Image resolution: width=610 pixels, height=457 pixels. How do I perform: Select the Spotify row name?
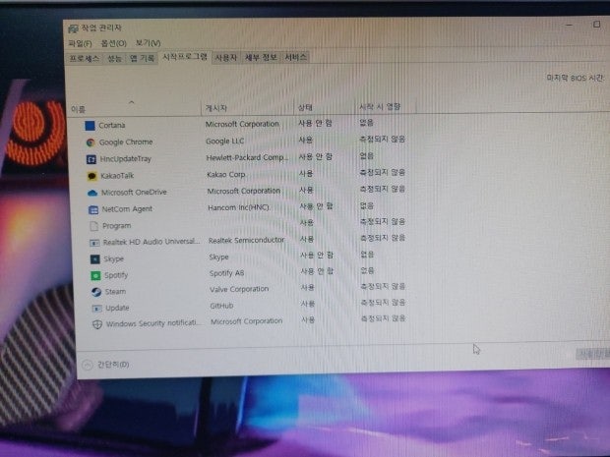[x=116, y=275]
